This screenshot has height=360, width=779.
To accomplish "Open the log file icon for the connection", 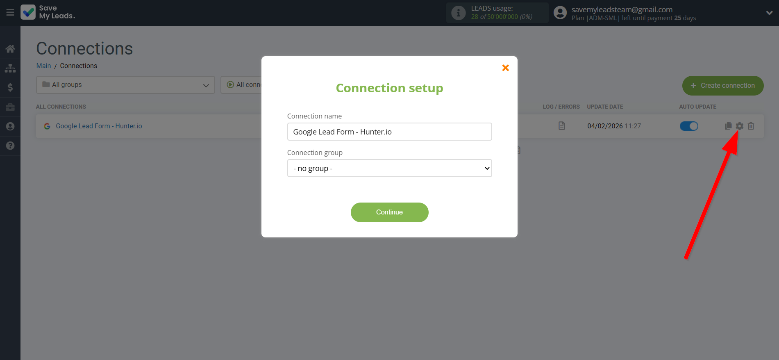I will tap(562, 126).
